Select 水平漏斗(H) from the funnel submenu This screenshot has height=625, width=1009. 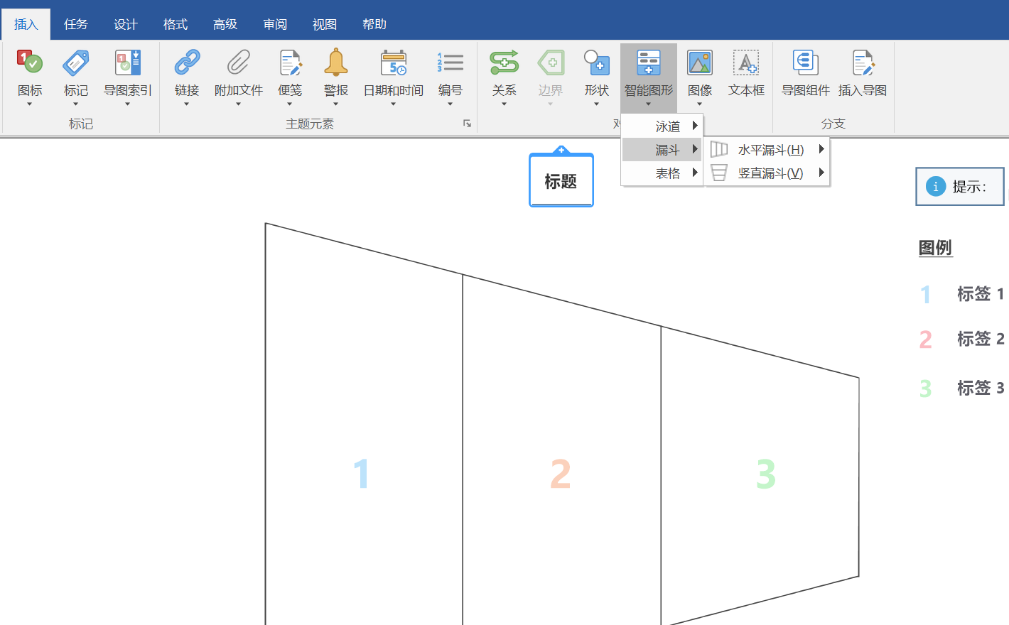point(766,149)
